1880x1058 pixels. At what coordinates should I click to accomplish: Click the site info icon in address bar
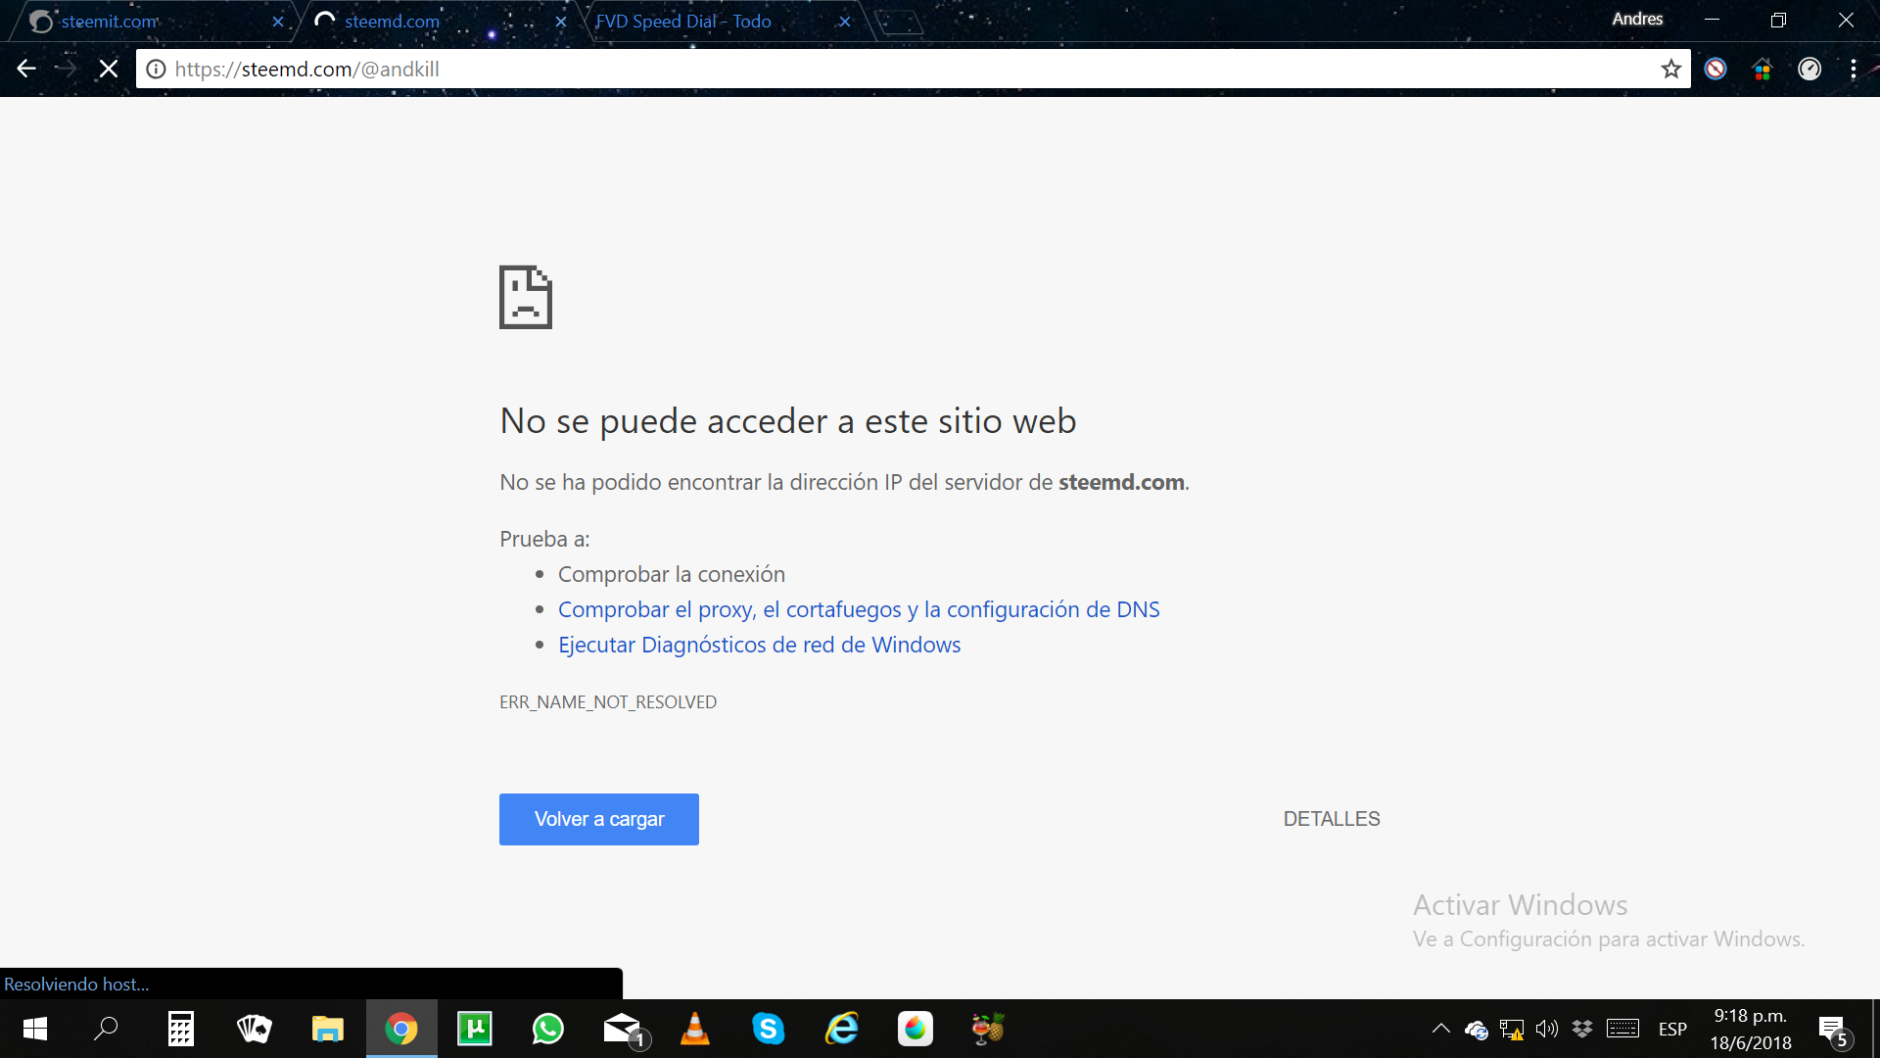pyautogui.click(x=156, y=70)
